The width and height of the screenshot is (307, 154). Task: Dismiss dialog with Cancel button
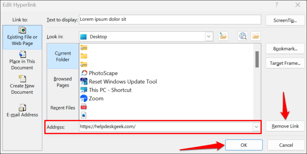click(x=286, y=145)
